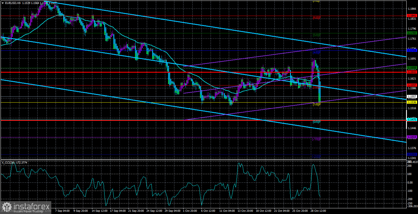Click the 1.1414 purple price tag
Image resolution: width=418 pixels, height=214 pixels.
(412, 137)
